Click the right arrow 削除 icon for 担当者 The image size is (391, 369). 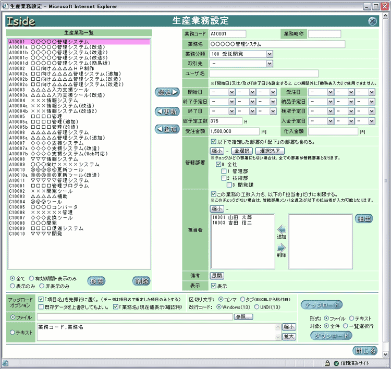[282, 248]
